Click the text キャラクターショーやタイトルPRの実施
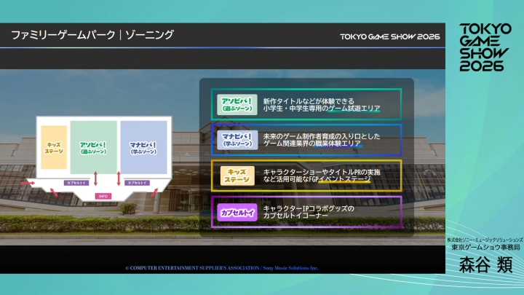The image size is (524, 295). [x=322, y=172]
